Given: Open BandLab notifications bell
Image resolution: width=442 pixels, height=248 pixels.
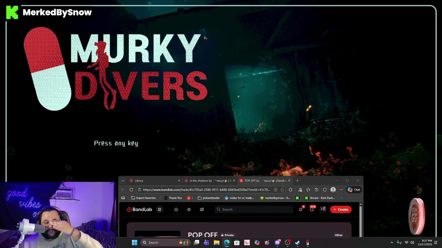Looking at the screenshot, I should click(x=301, y=209).
